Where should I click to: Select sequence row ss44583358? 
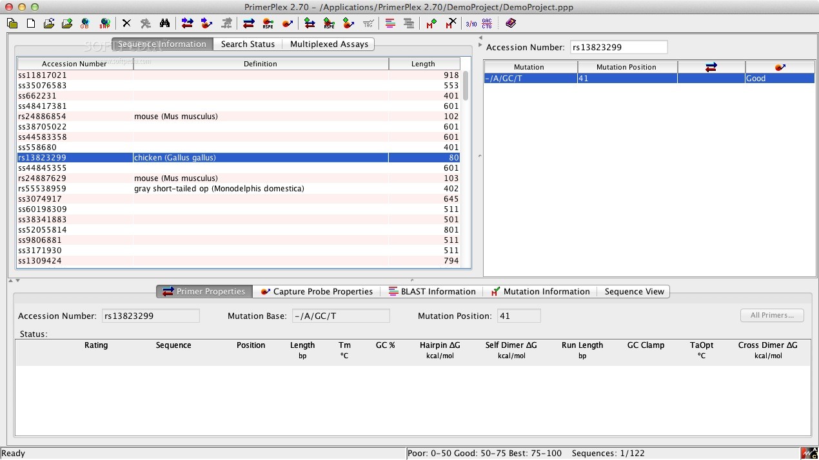click(x=239, y=137)
